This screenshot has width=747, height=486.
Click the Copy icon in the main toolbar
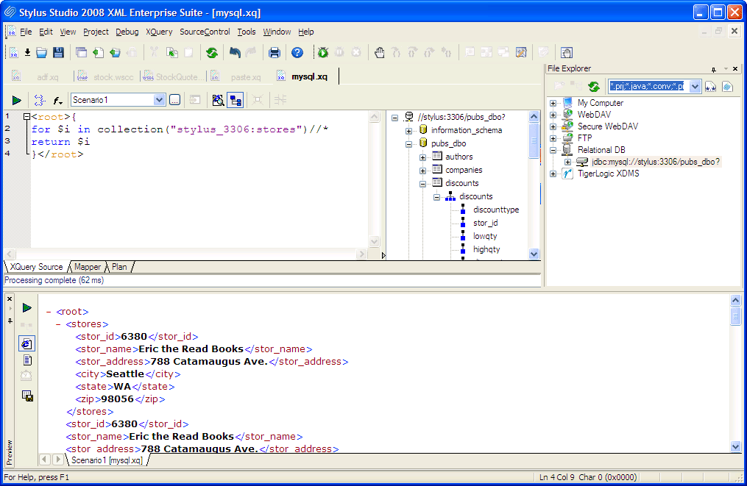172,52
